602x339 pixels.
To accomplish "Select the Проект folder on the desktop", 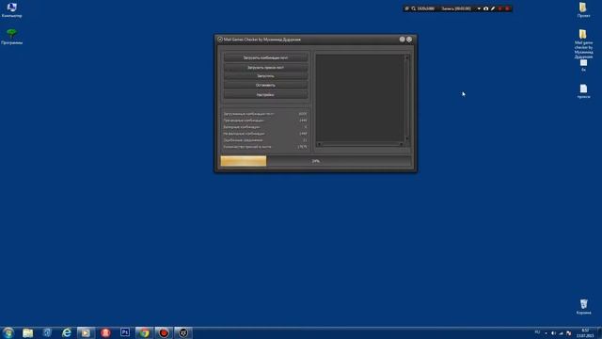I will coord(583,10).
